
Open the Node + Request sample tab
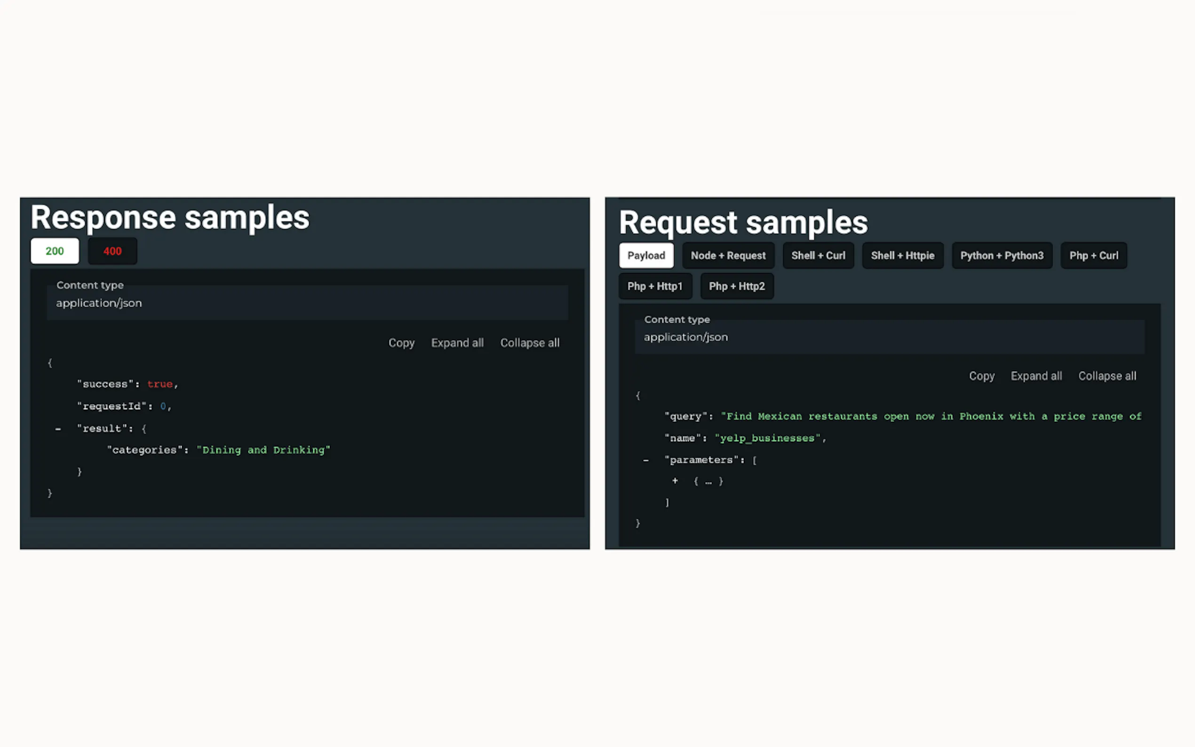[728, 255]
